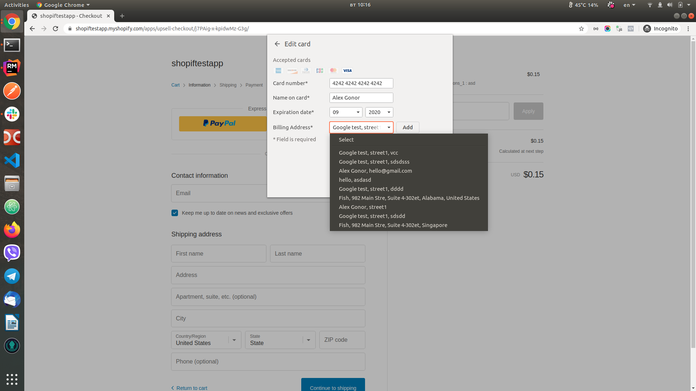Launch RubyMine from the dock
The width and height of the screenshot is (696, 391).
point(12,68)
